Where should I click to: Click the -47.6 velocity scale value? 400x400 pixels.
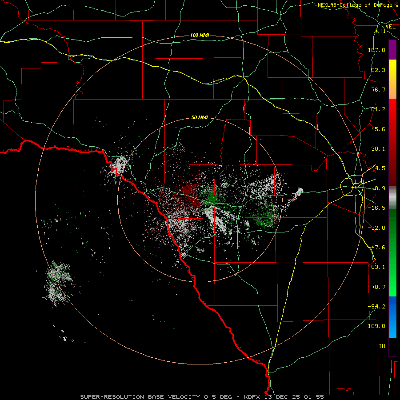pos(376,248)
